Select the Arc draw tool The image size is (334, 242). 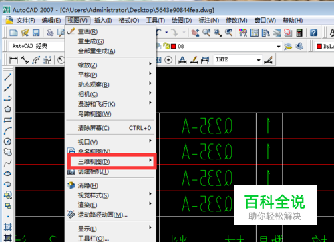point(8,131)
